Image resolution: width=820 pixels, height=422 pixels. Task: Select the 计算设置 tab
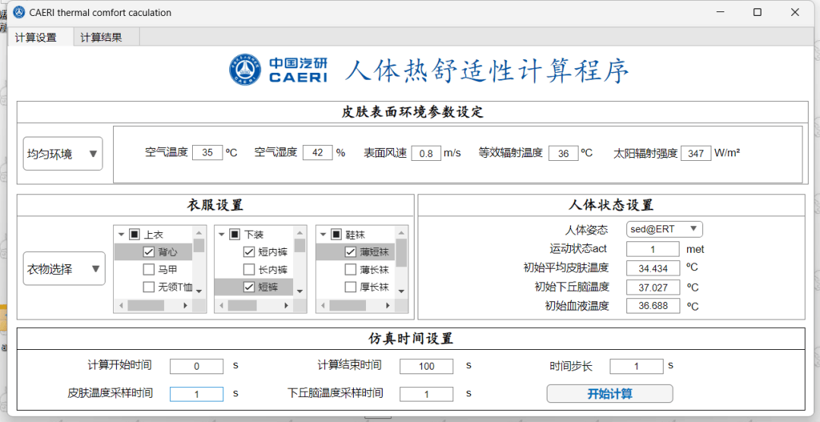[36, 38]
